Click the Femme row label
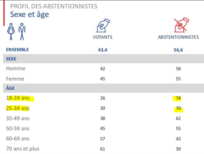Screen dimensions: 204x154 pyautogui.click(x=15, y=79)
